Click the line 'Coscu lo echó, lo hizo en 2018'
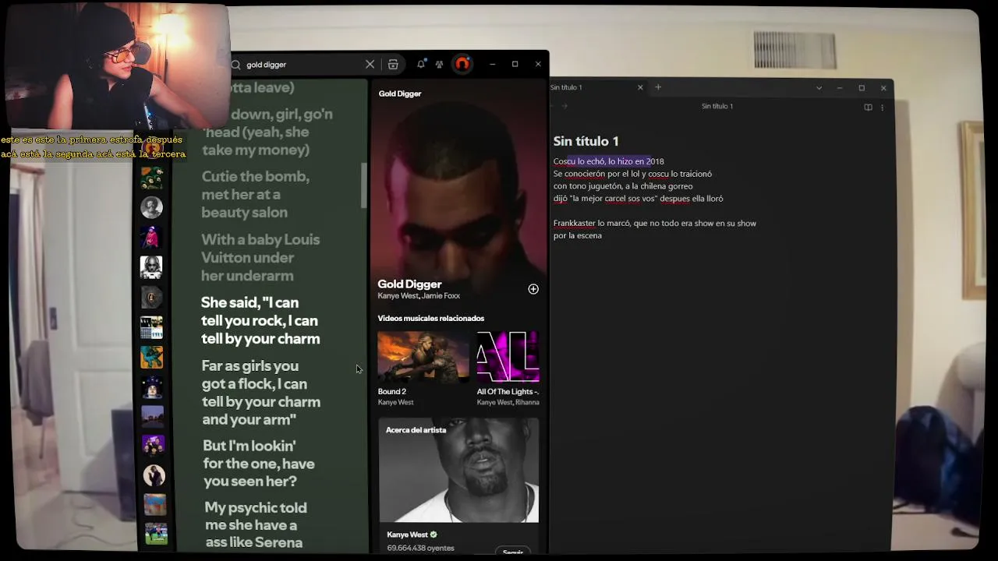This screenshot has width=998, height=561. click(609, 161)
